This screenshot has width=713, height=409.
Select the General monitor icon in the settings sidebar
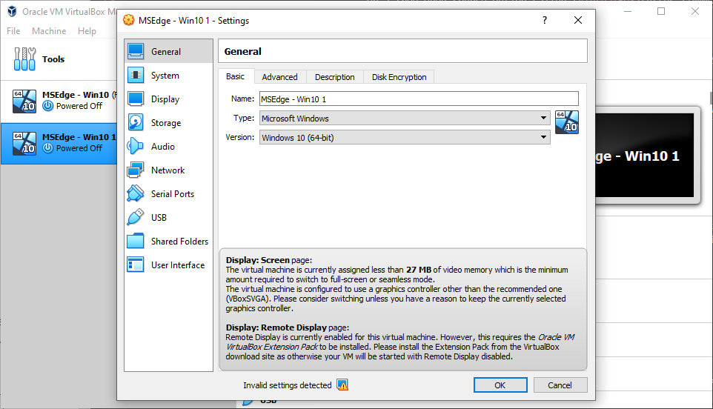coord(136,51)
